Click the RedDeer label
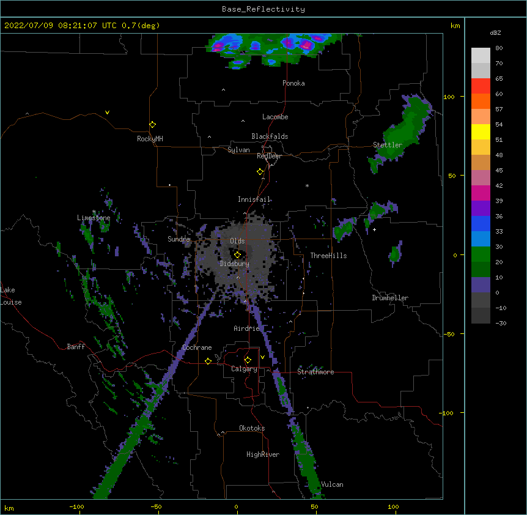This screenshot has width=527, height=515. [x=269, y=156]
